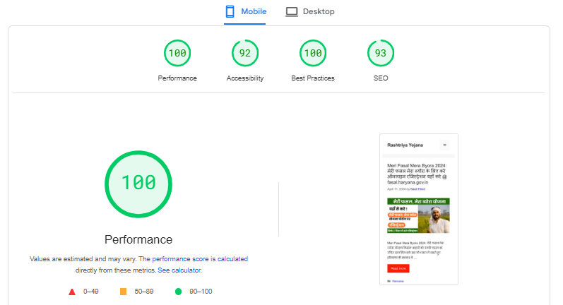The height and width of the screenshot is (305, 563).
Task: Click the mobile phone icon
Action: coord(230,12)
